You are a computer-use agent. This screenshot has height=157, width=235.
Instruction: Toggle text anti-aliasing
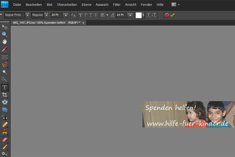[73, 15]
